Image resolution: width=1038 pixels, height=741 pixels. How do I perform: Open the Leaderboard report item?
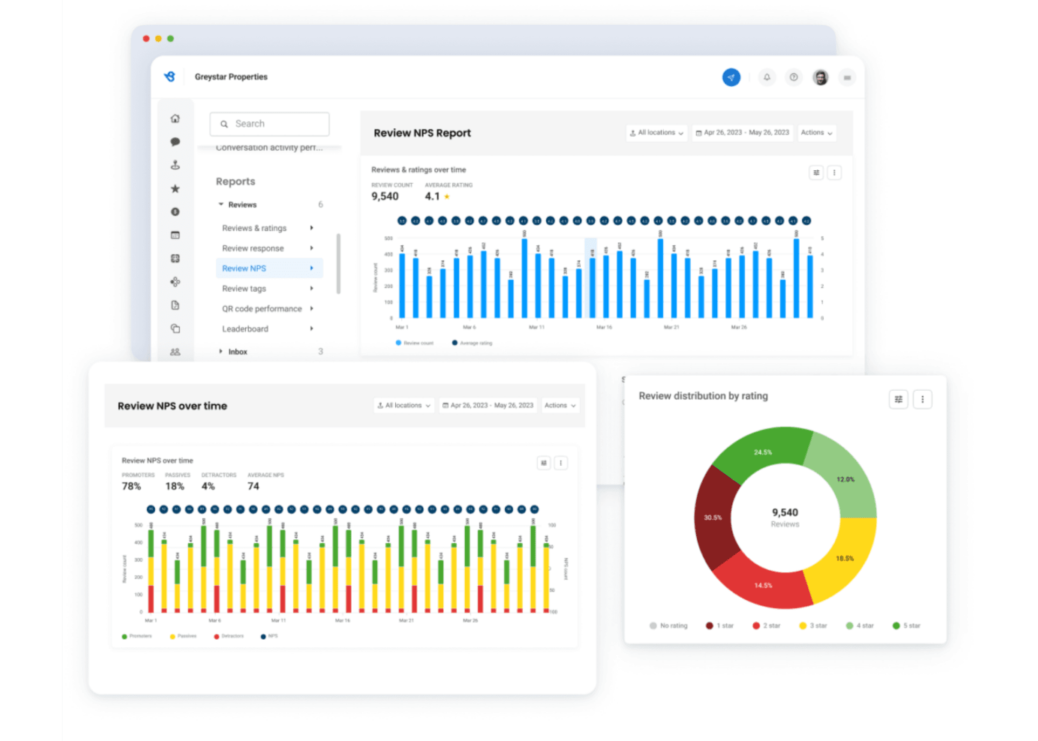coord(245,329)
